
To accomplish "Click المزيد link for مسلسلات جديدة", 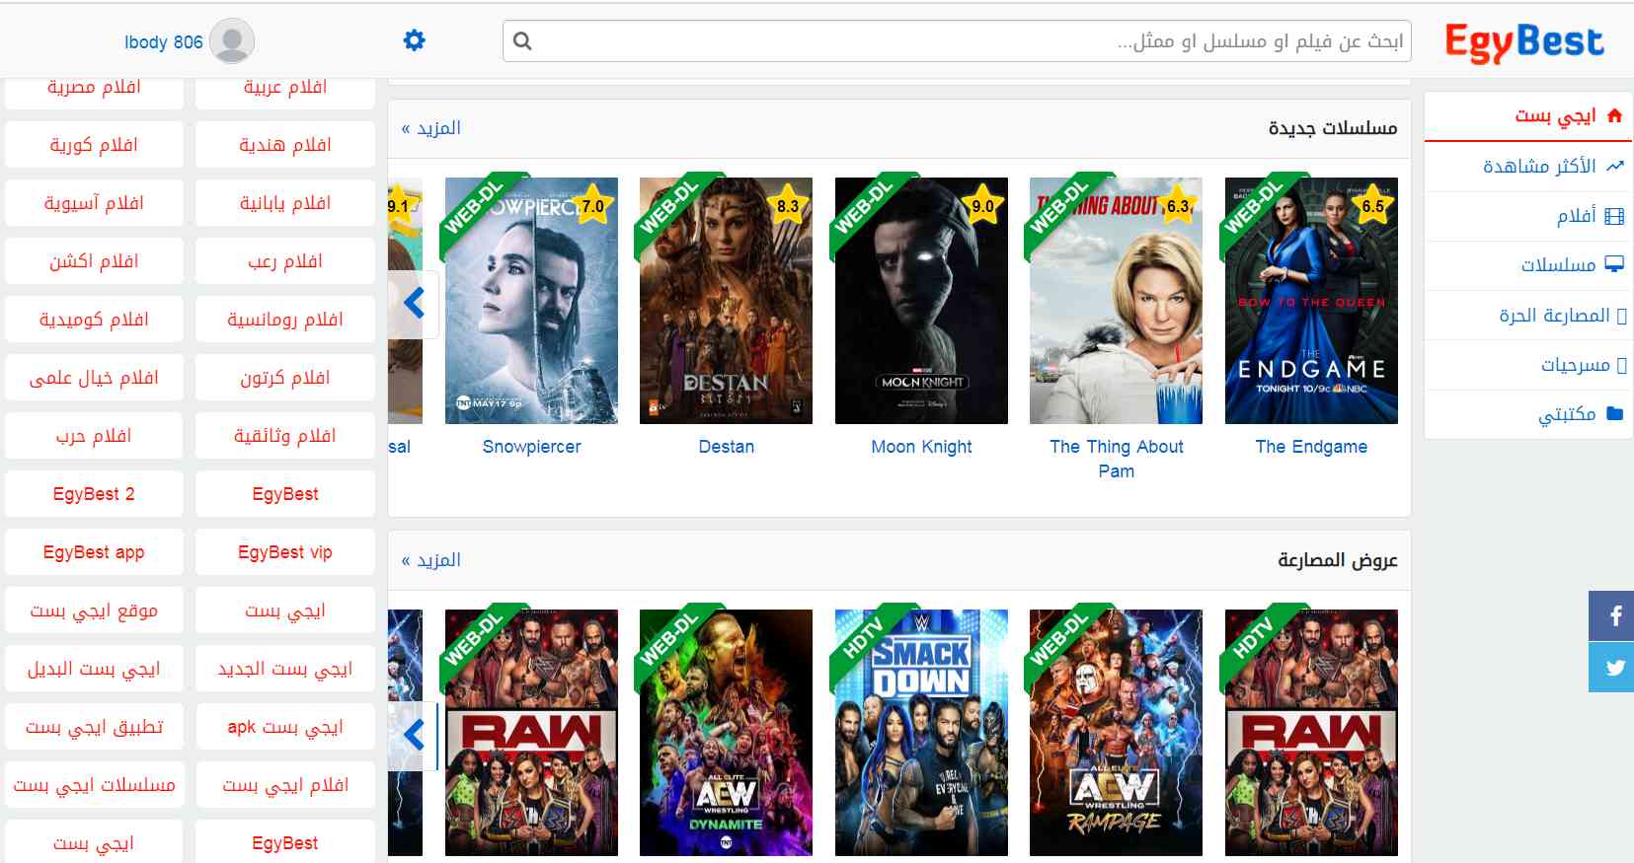I will pos(431,128).
